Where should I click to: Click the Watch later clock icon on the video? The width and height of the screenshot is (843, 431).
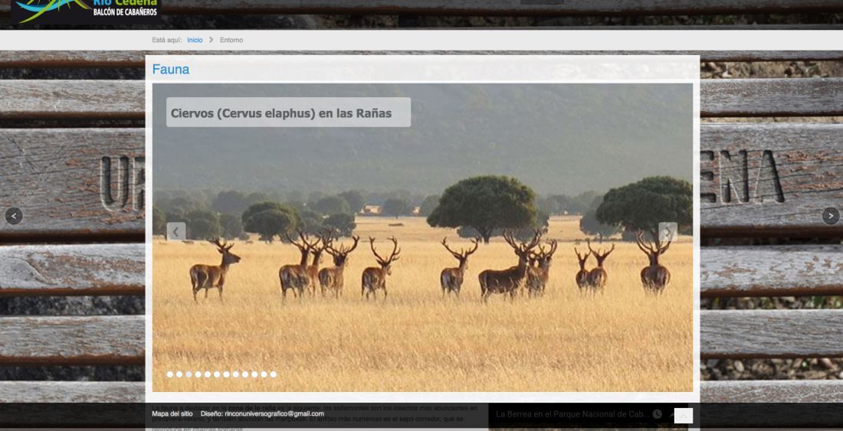pos(657,414)
